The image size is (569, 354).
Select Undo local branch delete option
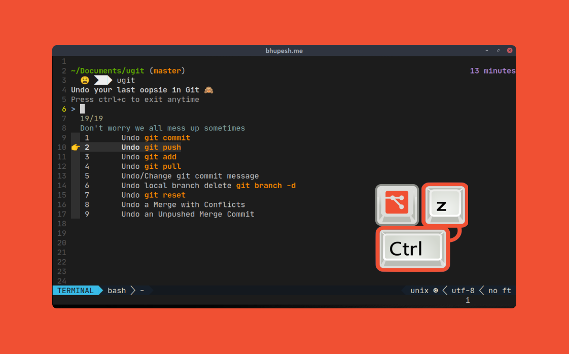190,186
